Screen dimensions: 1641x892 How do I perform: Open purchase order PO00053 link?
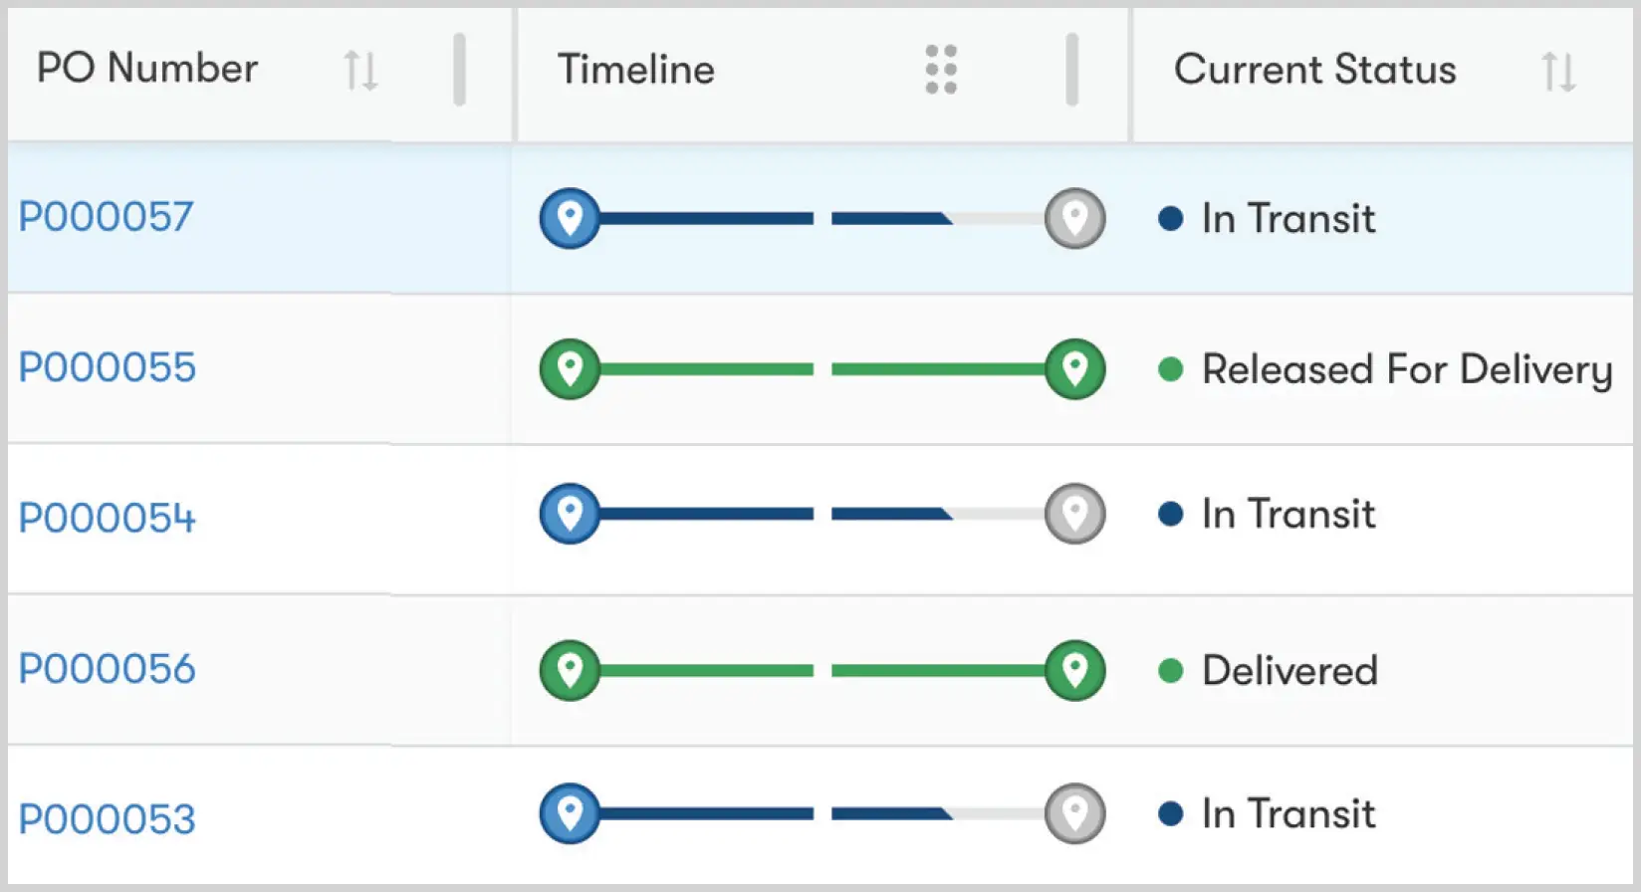click(107, 819)
